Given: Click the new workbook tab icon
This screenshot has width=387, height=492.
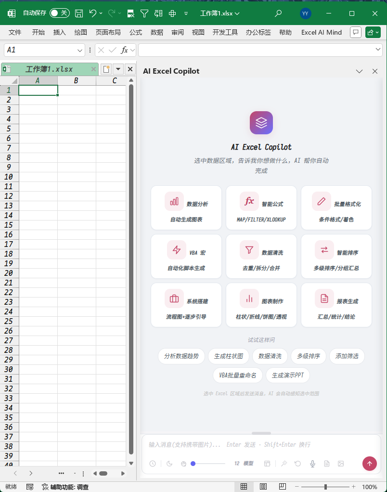Looking at the screenshot, I should coord(106,69).
